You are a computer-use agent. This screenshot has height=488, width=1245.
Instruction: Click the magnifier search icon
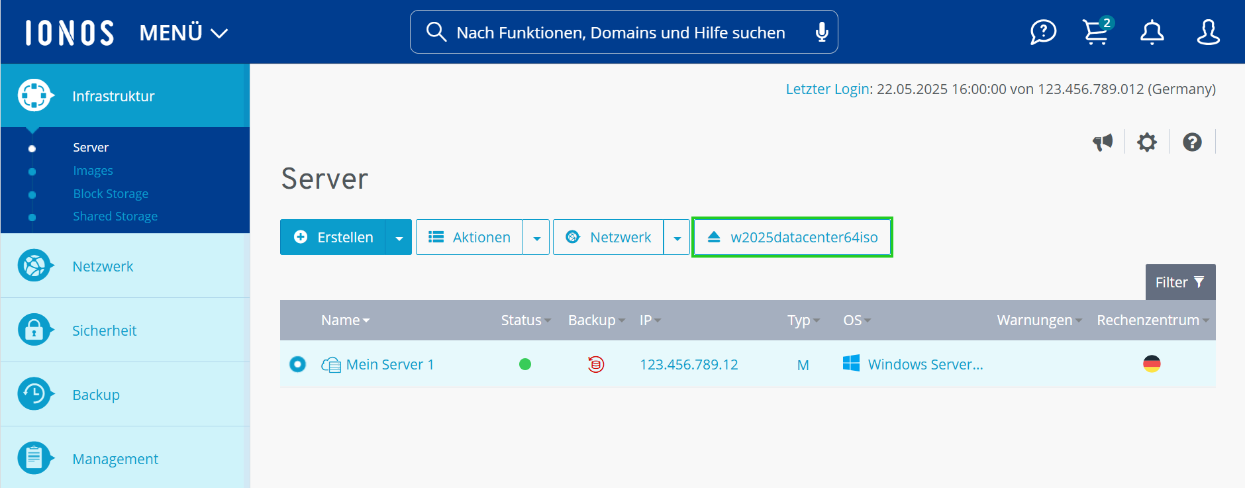tap(436, 32)
